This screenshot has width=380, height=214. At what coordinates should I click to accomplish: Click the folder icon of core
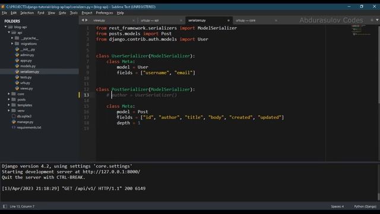[x=14, y=94]
